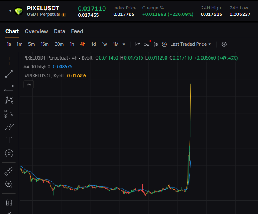The height and width of the screenshot is (214, 258).
Task: Select the 4h timeframe
Action: [83, 44]
